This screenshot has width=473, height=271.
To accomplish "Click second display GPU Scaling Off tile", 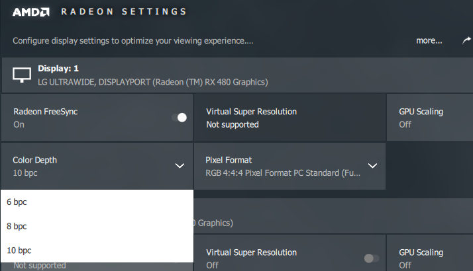I will pos(430,253).
